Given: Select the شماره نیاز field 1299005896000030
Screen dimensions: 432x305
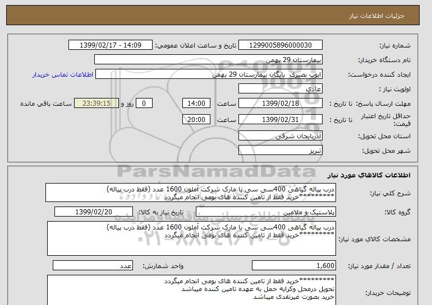Looking at the screenshot, I should (x=281, y=45).
